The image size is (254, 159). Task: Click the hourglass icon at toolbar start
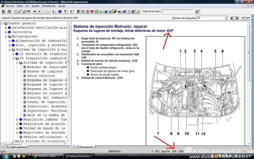(x=3, y=12)
